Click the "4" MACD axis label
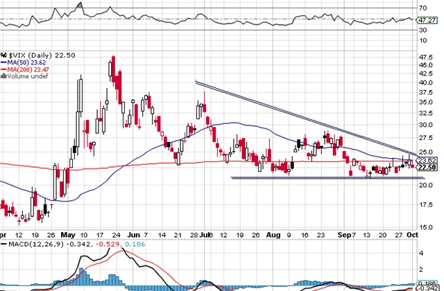This screenshot has height=291, width=444. click(421, 254)
